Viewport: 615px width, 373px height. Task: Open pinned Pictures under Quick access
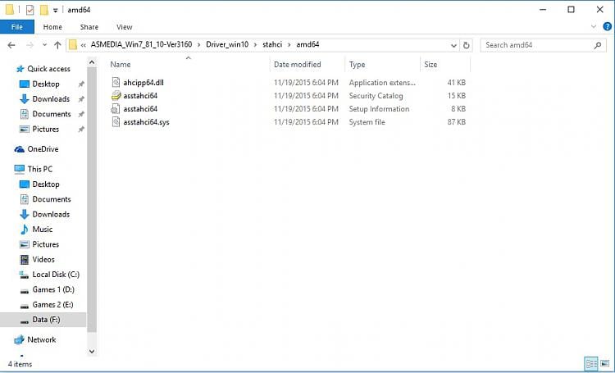(x=45, y=129)
